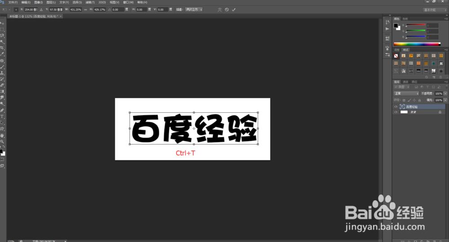Select the Crop tool
449x242 pixels.
click(x=2, y=48)
